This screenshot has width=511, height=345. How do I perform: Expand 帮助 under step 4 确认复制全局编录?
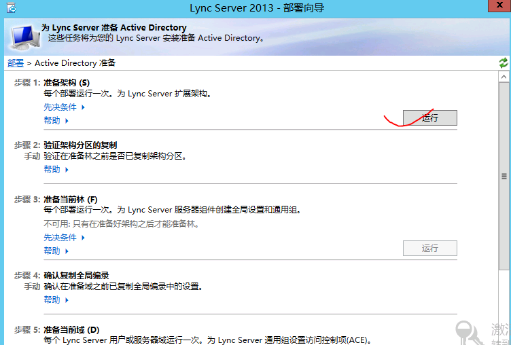click(56, 299)
